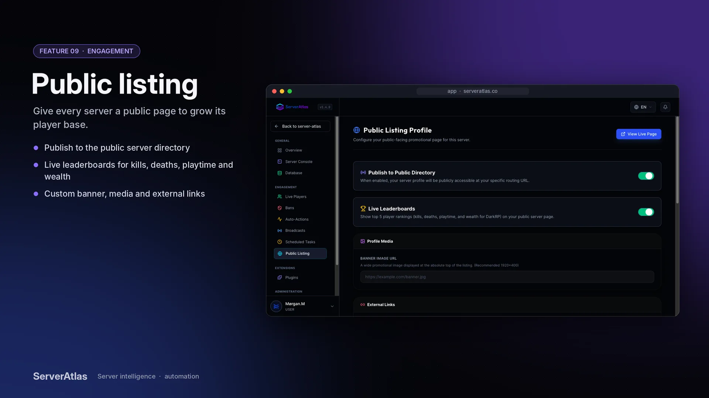The height and width of the screenshot is (398, 709).
Task: Click the View Live Page button
Action: point(638,134)
